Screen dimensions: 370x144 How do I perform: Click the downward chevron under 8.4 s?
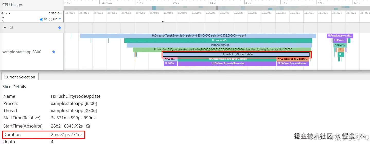coord(3,17)
